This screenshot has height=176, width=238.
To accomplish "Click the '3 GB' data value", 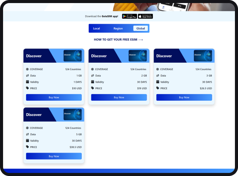I will pos(209,76).
